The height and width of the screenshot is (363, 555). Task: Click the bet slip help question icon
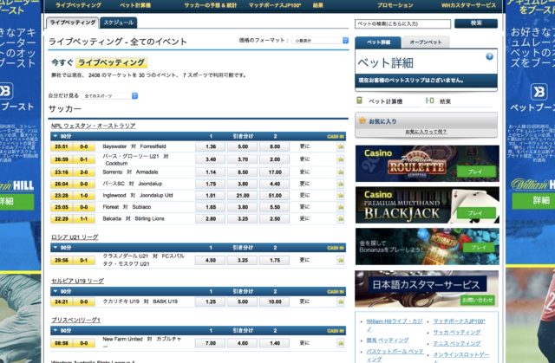point(489,57)
